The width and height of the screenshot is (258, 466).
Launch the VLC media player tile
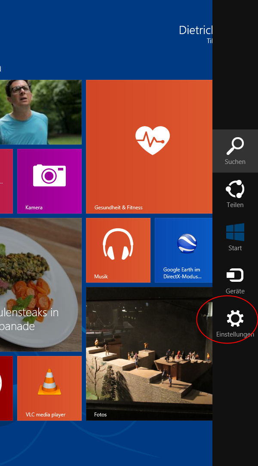pyautogui.click(x=49, y=388)
